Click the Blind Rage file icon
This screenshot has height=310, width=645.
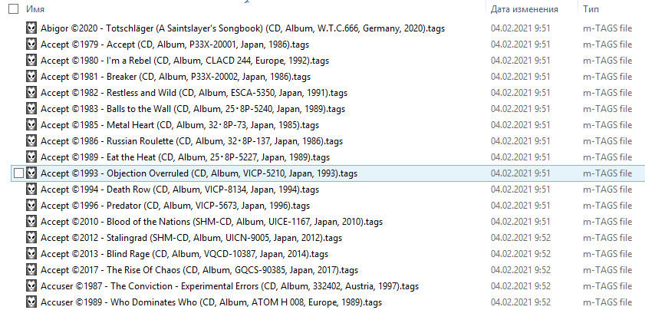(31, 254)
